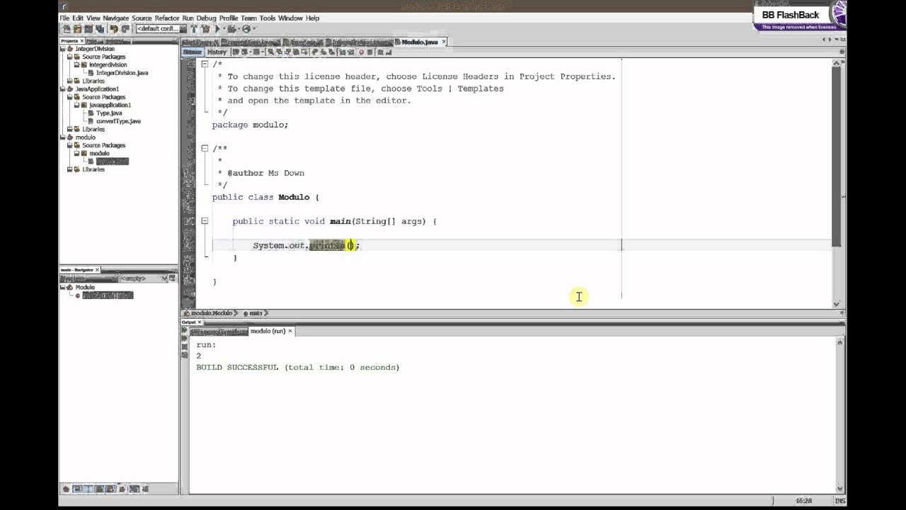
Task: Switch to the Modulo.java editor tab
Action: [419, 42]
